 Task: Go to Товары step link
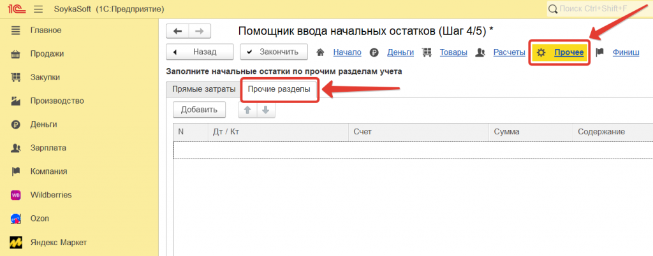coord(453,52)
